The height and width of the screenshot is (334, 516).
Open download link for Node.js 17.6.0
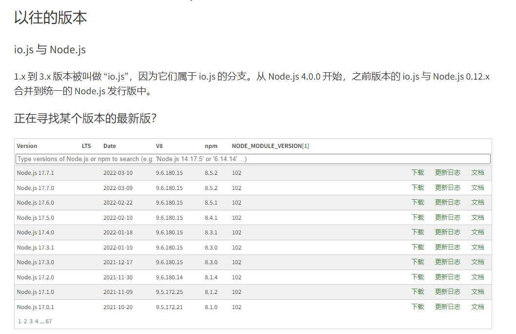(x=417, y=203)
